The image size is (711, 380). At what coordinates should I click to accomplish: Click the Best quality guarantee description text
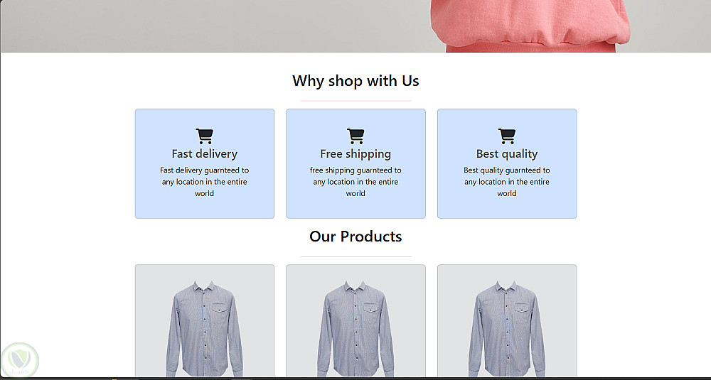tap(507, 182)
